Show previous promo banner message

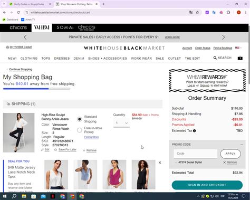tap(25, 37)
